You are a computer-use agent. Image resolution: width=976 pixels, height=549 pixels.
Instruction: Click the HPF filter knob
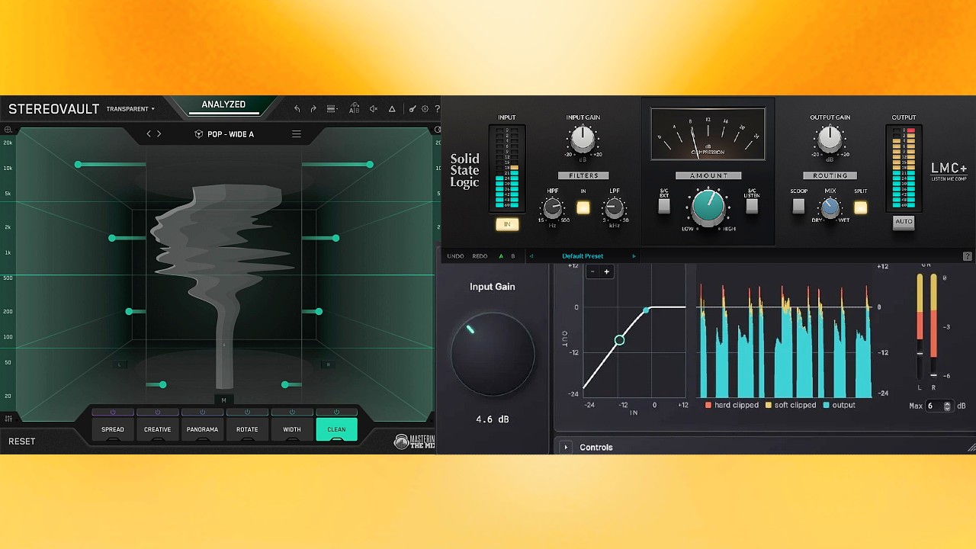pyautogui.click(x=552, y=207)
